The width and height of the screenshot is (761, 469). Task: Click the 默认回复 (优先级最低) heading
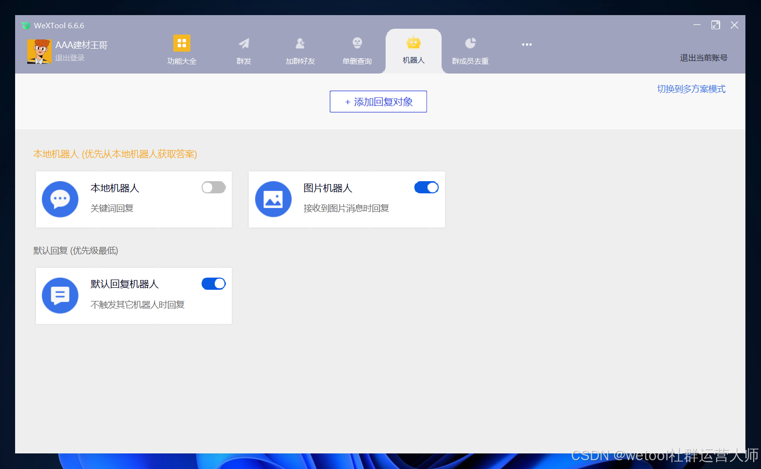[x=76, y=250]
